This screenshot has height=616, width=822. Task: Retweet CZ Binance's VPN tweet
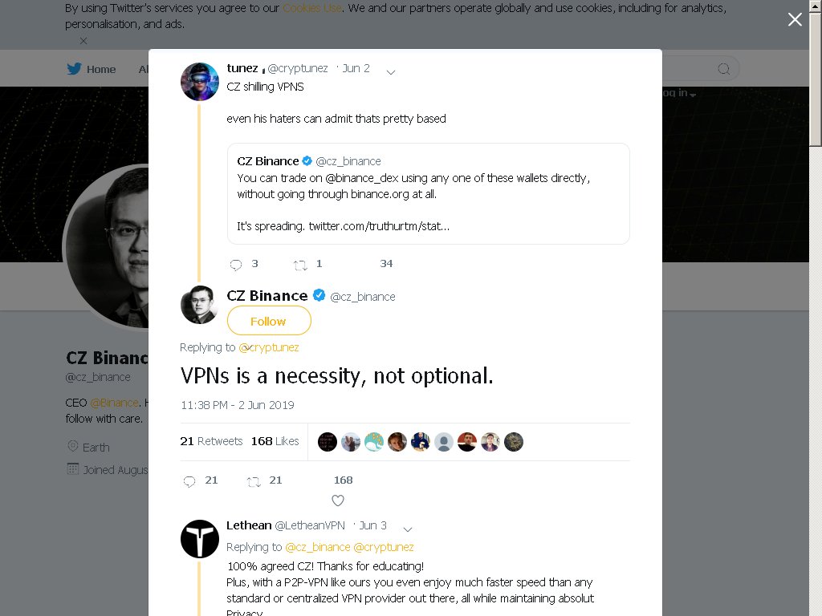[x=254, y=481]
